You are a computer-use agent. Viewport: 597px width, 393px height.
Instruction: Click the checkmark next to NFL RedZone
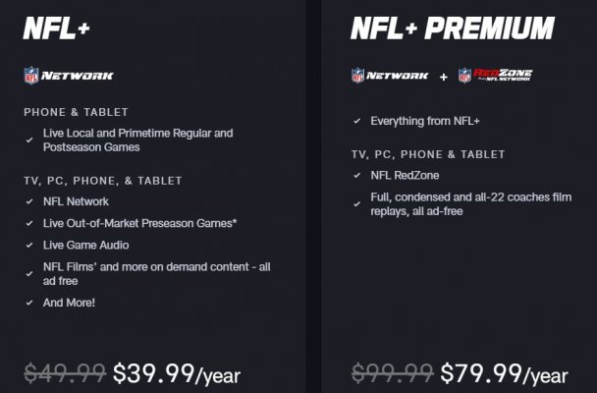click(x=356, y=175)
